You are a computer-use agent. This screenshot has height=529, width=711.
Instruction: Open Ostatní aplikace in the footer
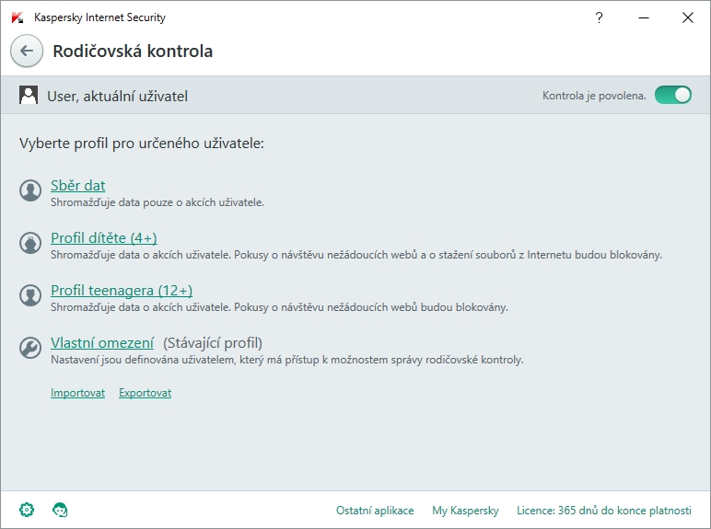pyautogui.click(x=375, y=511)
